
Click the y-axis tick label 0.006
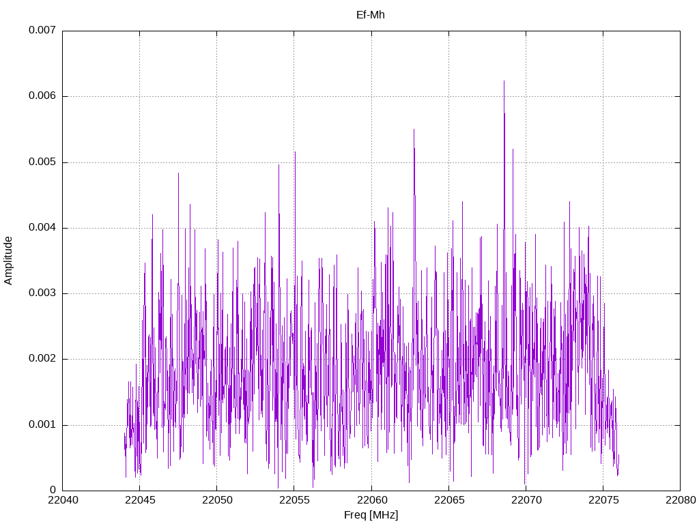pos(42,96)
